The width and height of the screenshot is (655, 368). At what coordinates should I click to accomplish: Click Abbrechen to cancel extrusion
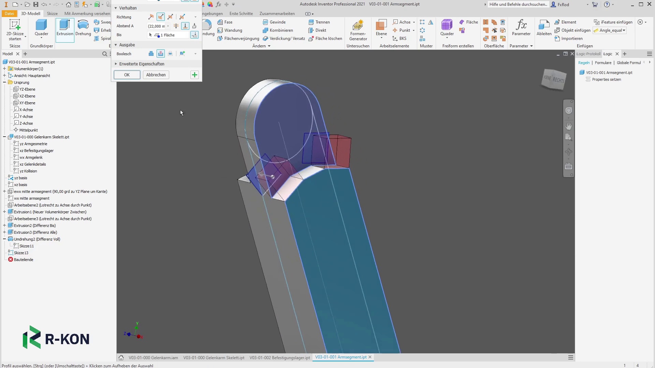pos(156,75)
